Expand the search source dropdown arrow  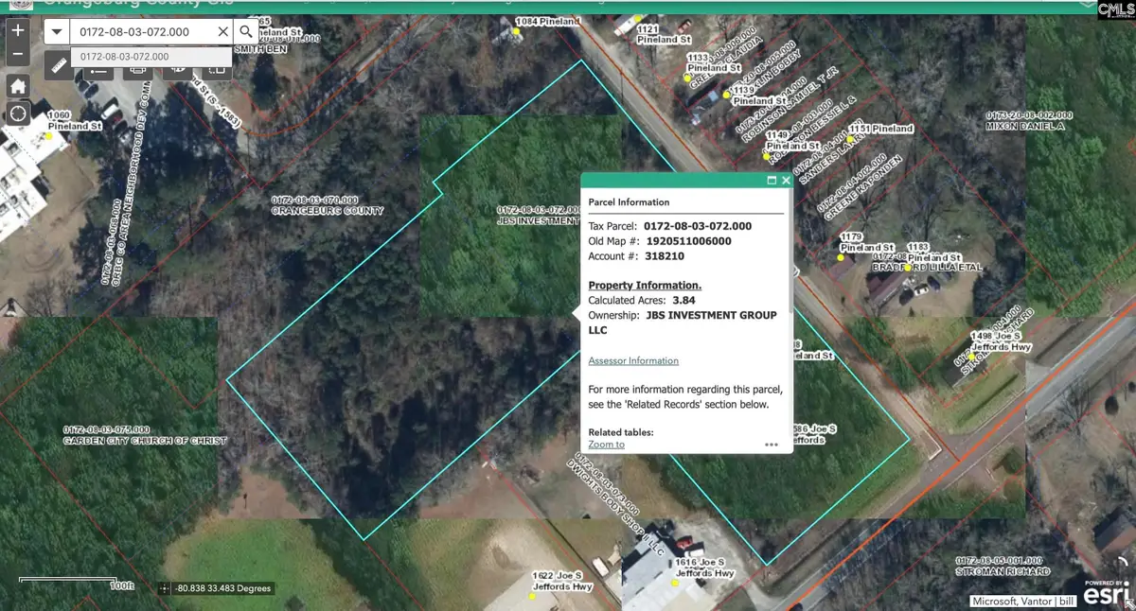[58, 31]
